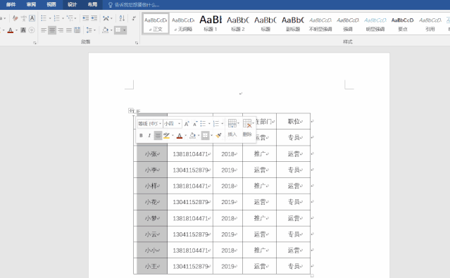Align text left in ribbon
Image resolution: width=450 pixels, height=278 pixels.
coord(44,30)
